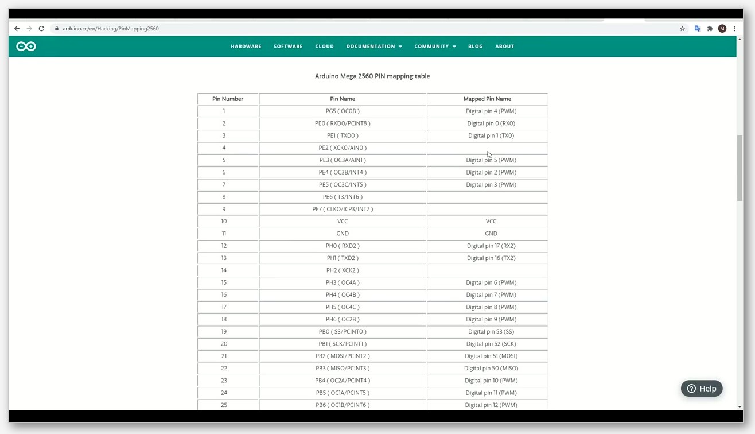This screenshot has height=434, width=755.
Task: Click the Digital pin 10 (PWM) cell
Action: pos(487,381)
